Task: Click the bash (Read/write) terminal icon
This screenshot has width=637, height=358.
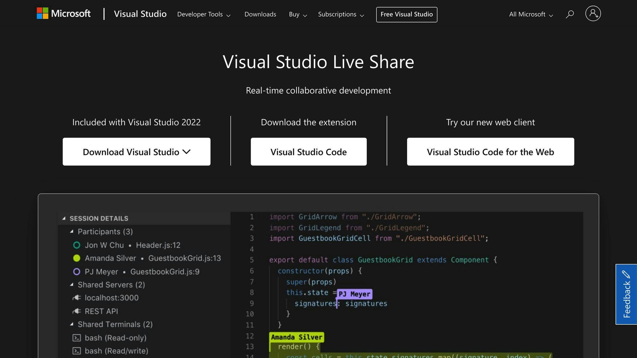Action: pyautogui.click(x=77, y=351)
